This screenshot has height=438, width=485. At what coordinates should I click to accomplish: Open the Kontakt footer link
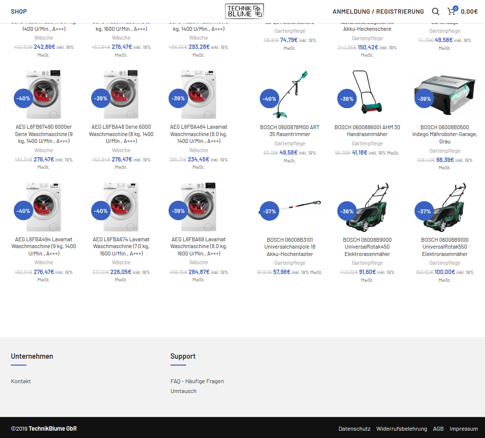click(21, 381)
